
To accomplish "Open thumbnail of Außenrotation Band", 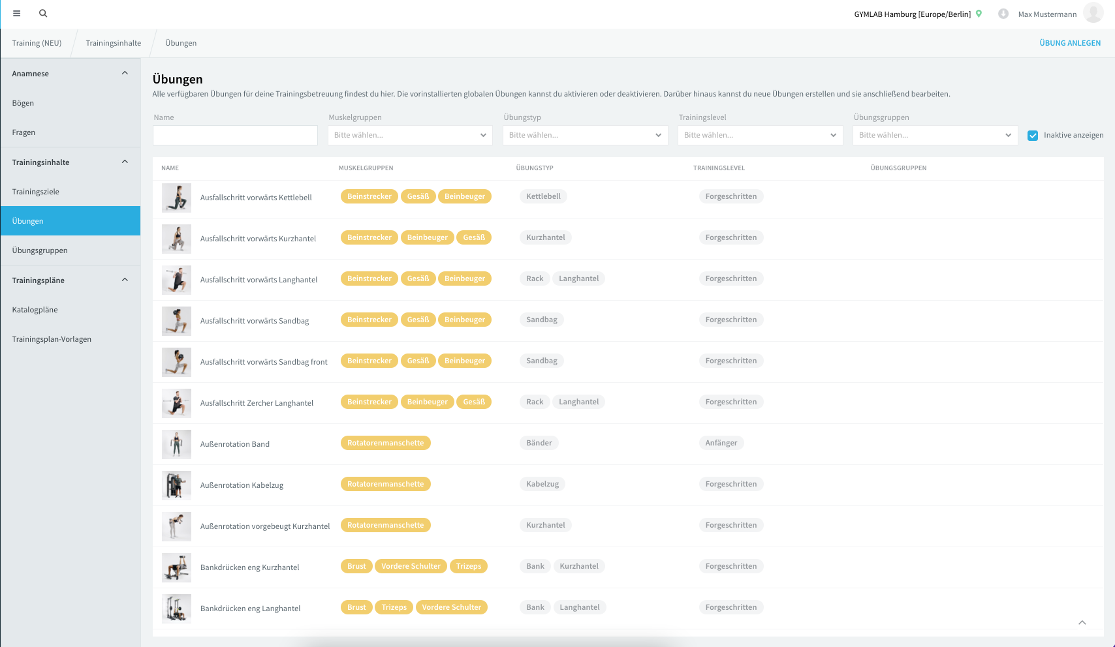I will tap(176, 444).
